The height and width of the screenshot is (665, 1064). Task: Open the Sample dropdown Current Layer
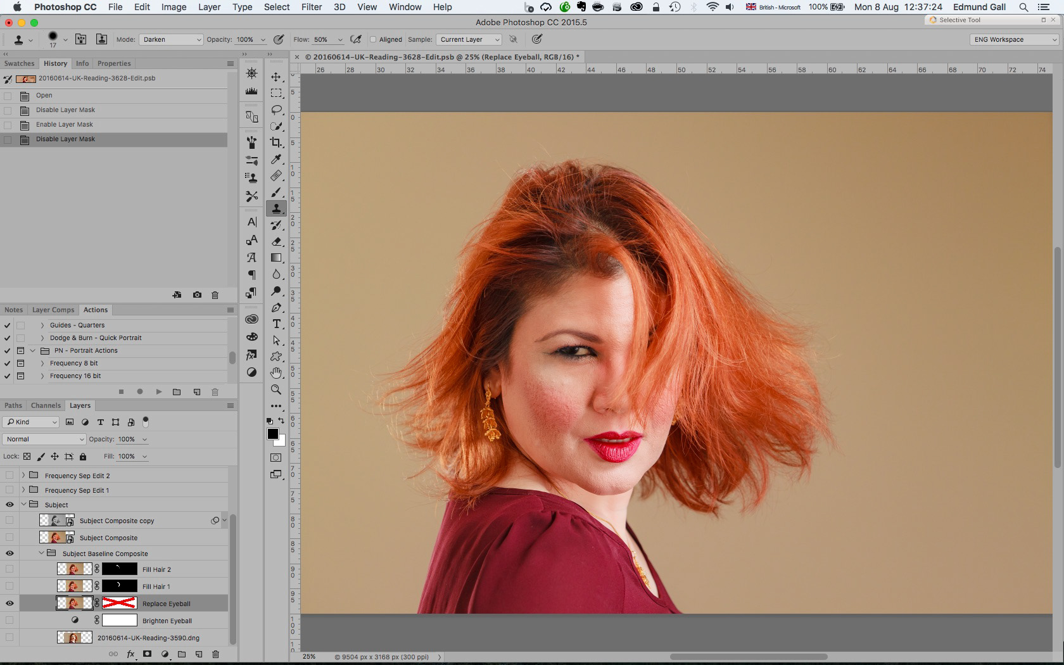[x=469, y=39]
